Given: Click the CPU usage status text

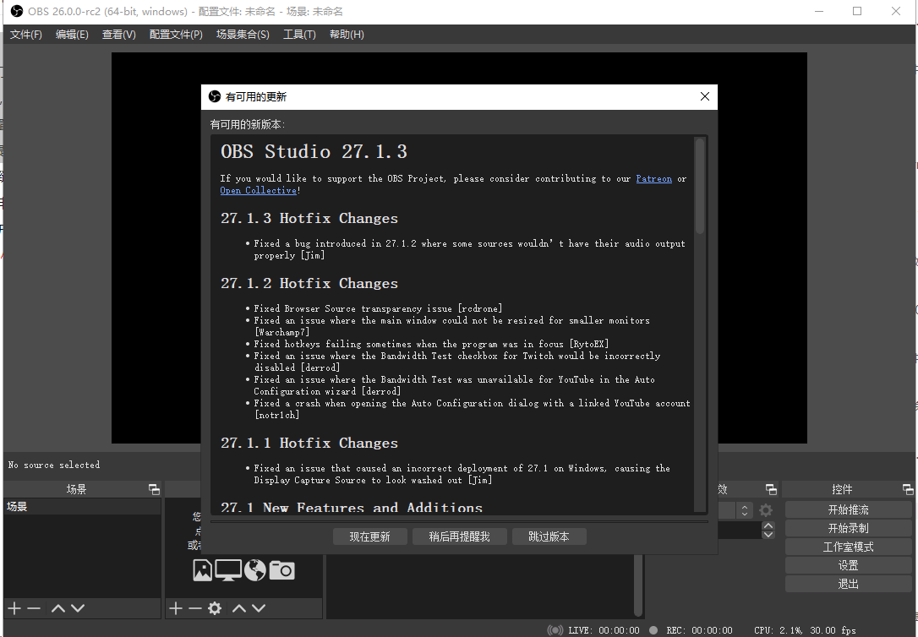Looking at the screenshot, I should (805, 630).
